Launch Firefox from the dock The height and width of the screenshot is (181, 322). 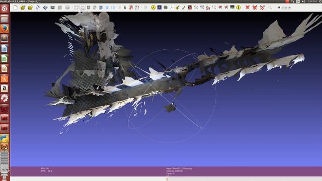tap(5, 29)
